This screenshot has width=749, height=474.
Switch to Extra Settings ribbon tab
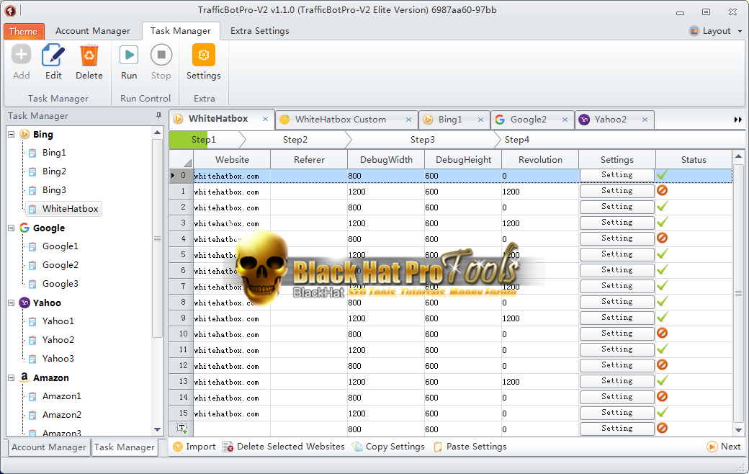point(259,31)
